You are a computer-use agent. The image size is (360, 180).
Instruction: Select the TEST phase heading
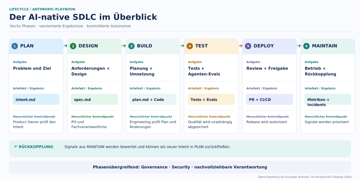point(201,46)
